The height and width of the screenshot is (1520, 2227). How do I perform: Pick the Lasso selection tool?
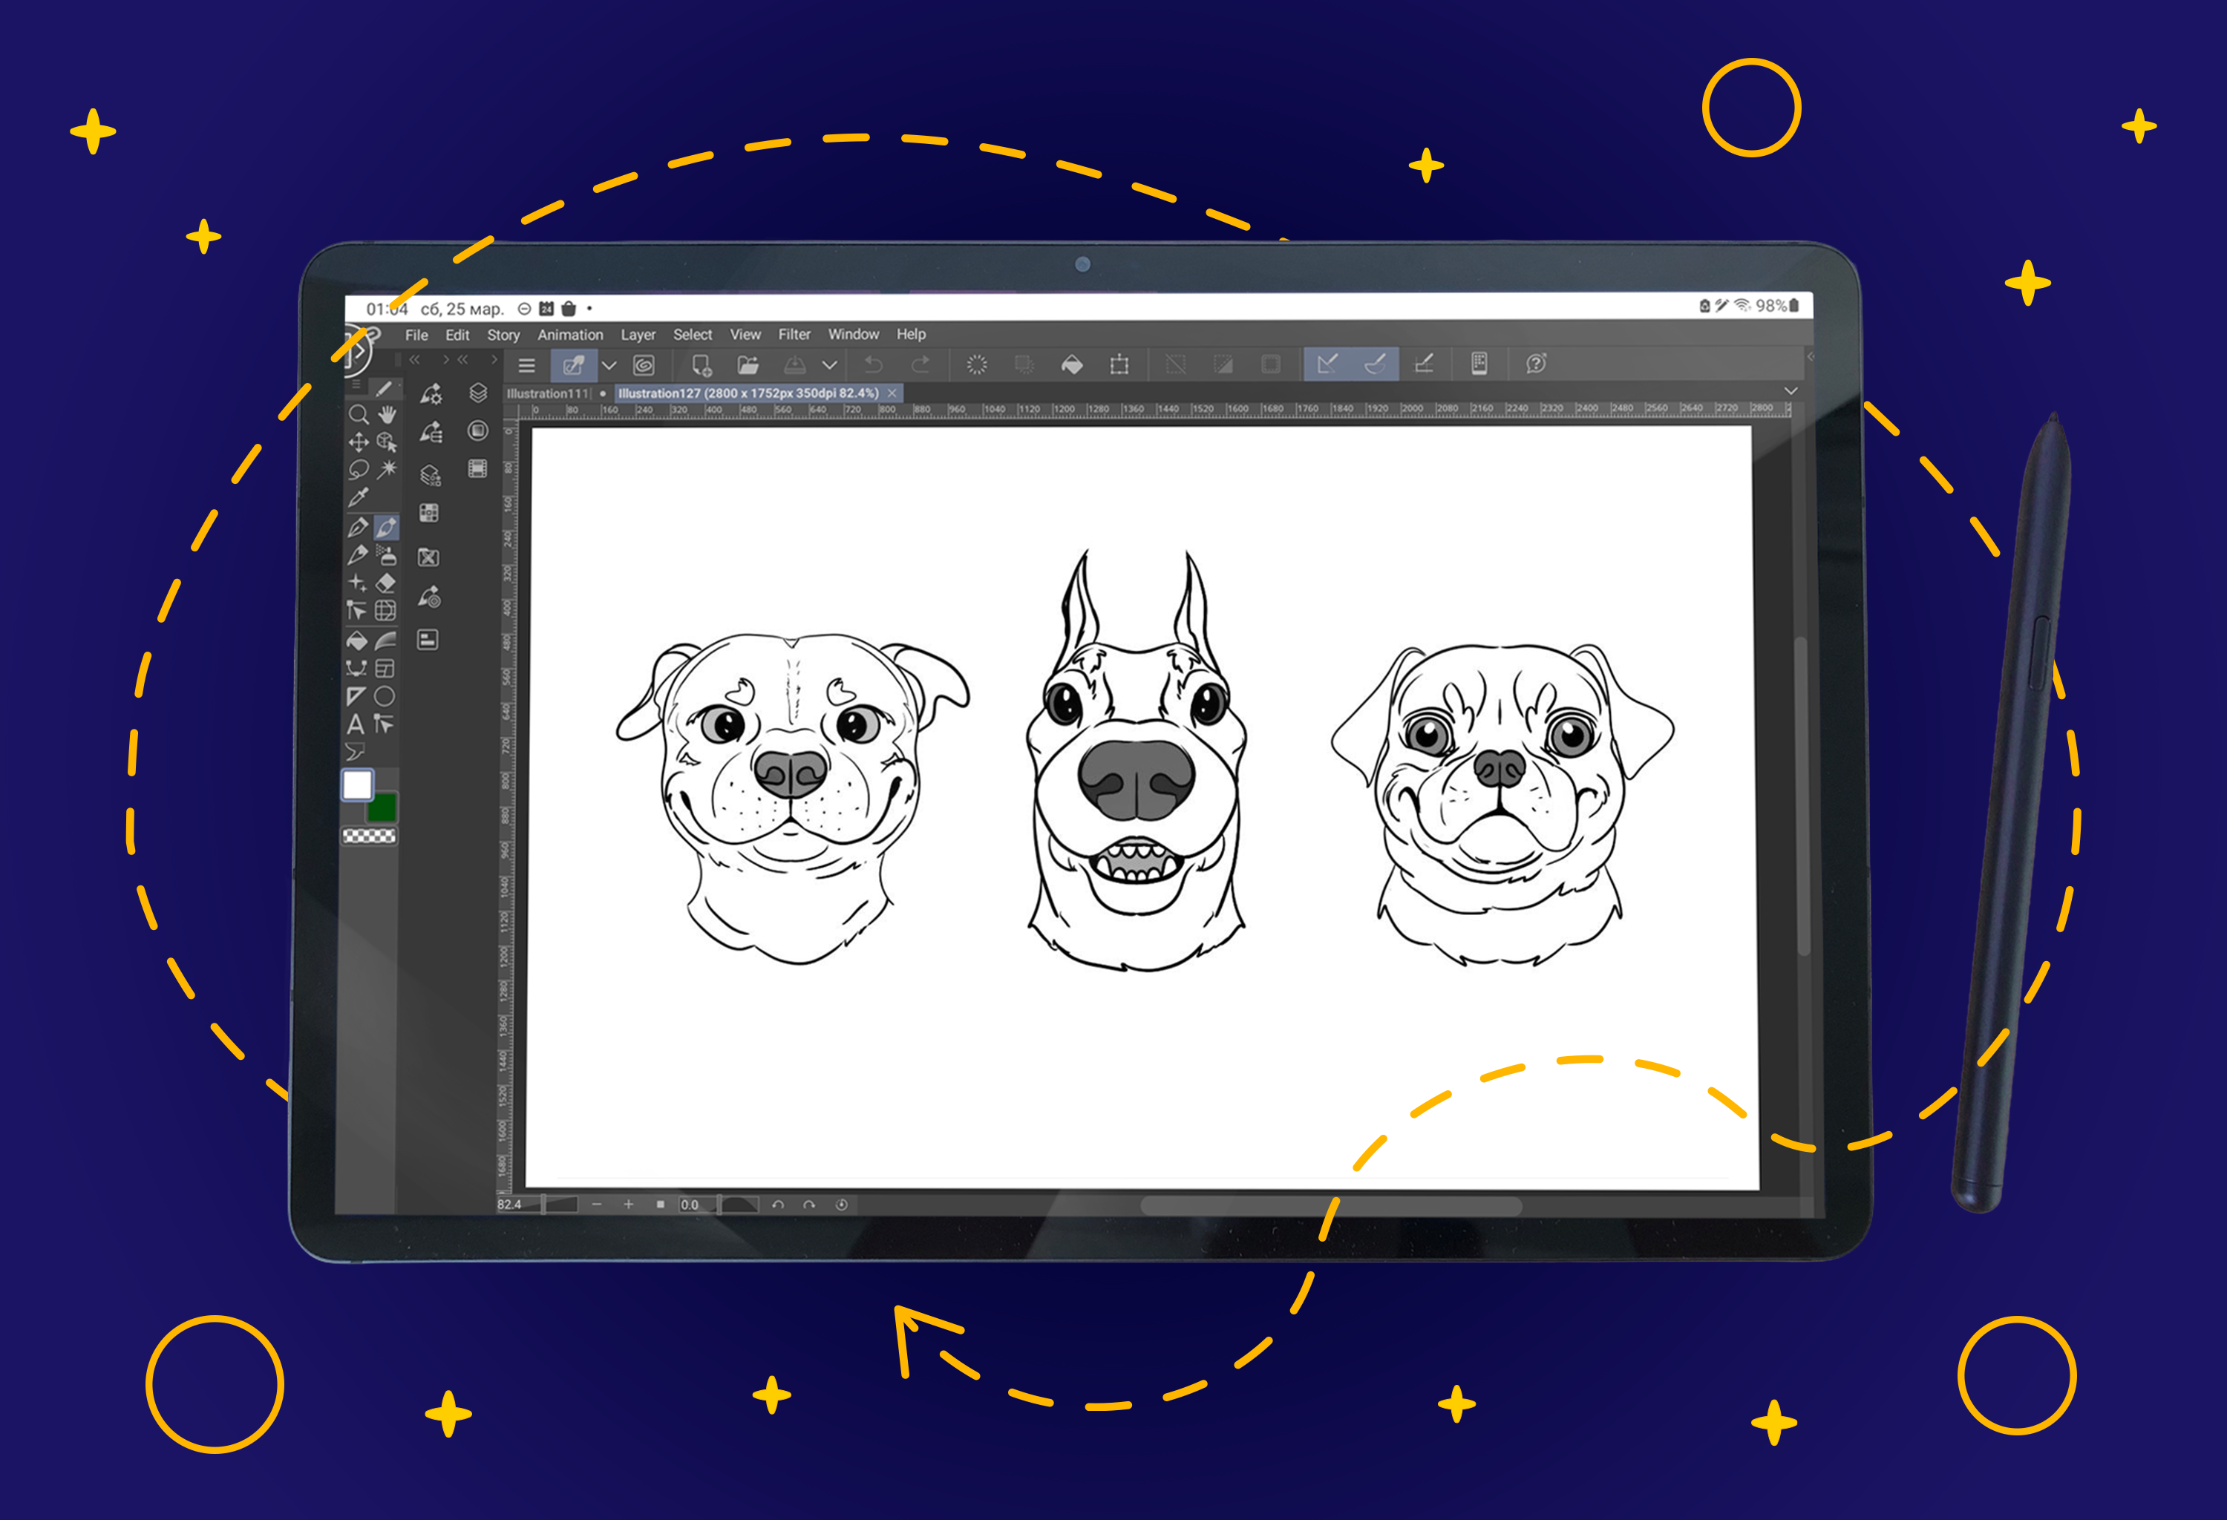[359, 469]
